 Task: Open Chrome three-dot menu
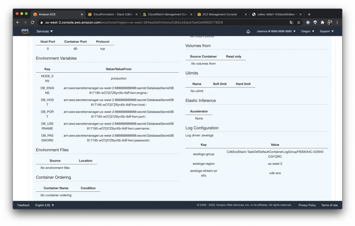tap(337, 22)
